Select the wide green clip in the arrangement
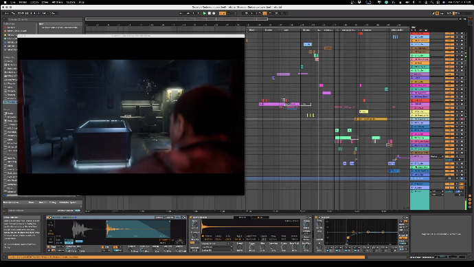 (x=343, y=138)
